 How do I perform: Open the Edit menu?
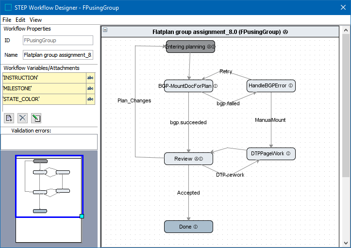[x=20, y=20]
